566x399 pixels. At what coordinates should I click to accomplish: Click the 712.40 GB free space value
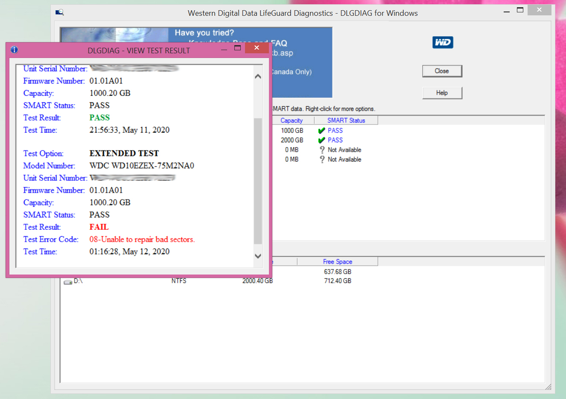[x=338, y=281]
